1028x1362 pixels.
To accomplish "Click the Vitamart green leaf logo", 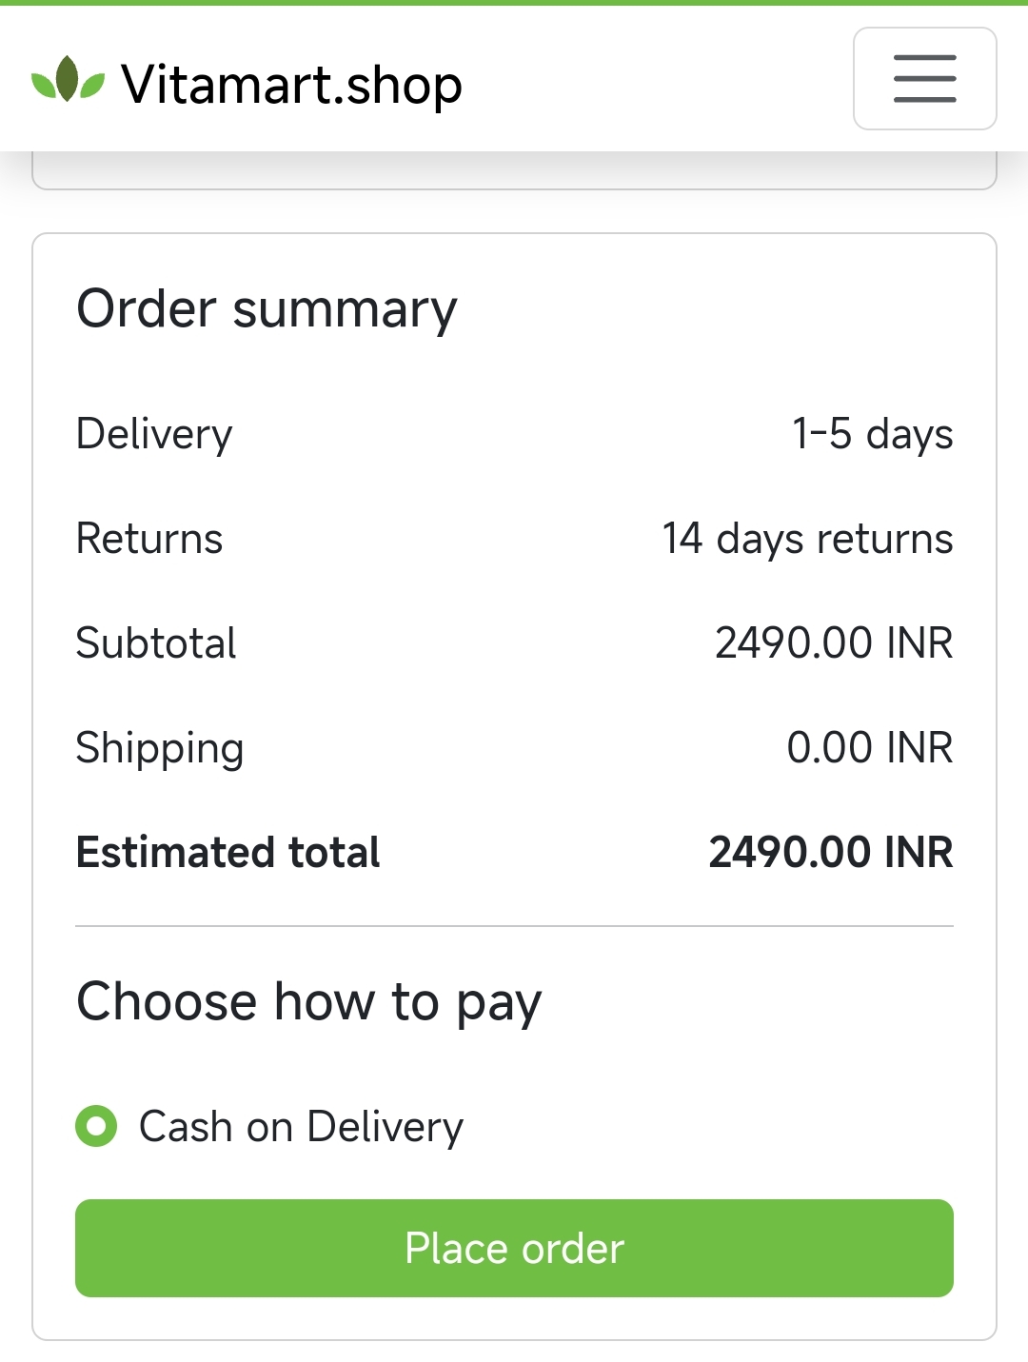I will coord(68,79).
